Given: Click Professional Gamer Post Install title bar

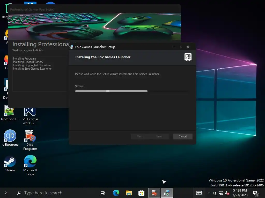Looking at the screenshot, I should (x=94, y=9).
